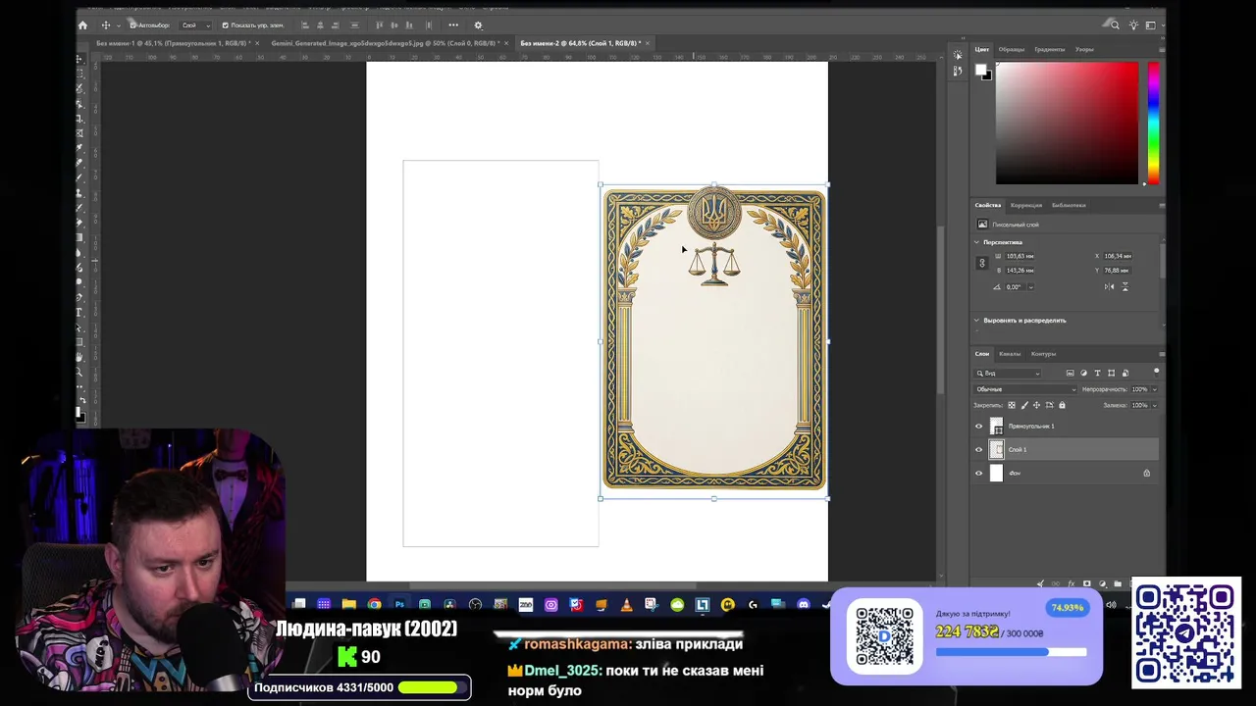Screen dimensions: 1256x706
Task: Lock transparent pixels icon in Layers panel
Action: pos(1013,405)
